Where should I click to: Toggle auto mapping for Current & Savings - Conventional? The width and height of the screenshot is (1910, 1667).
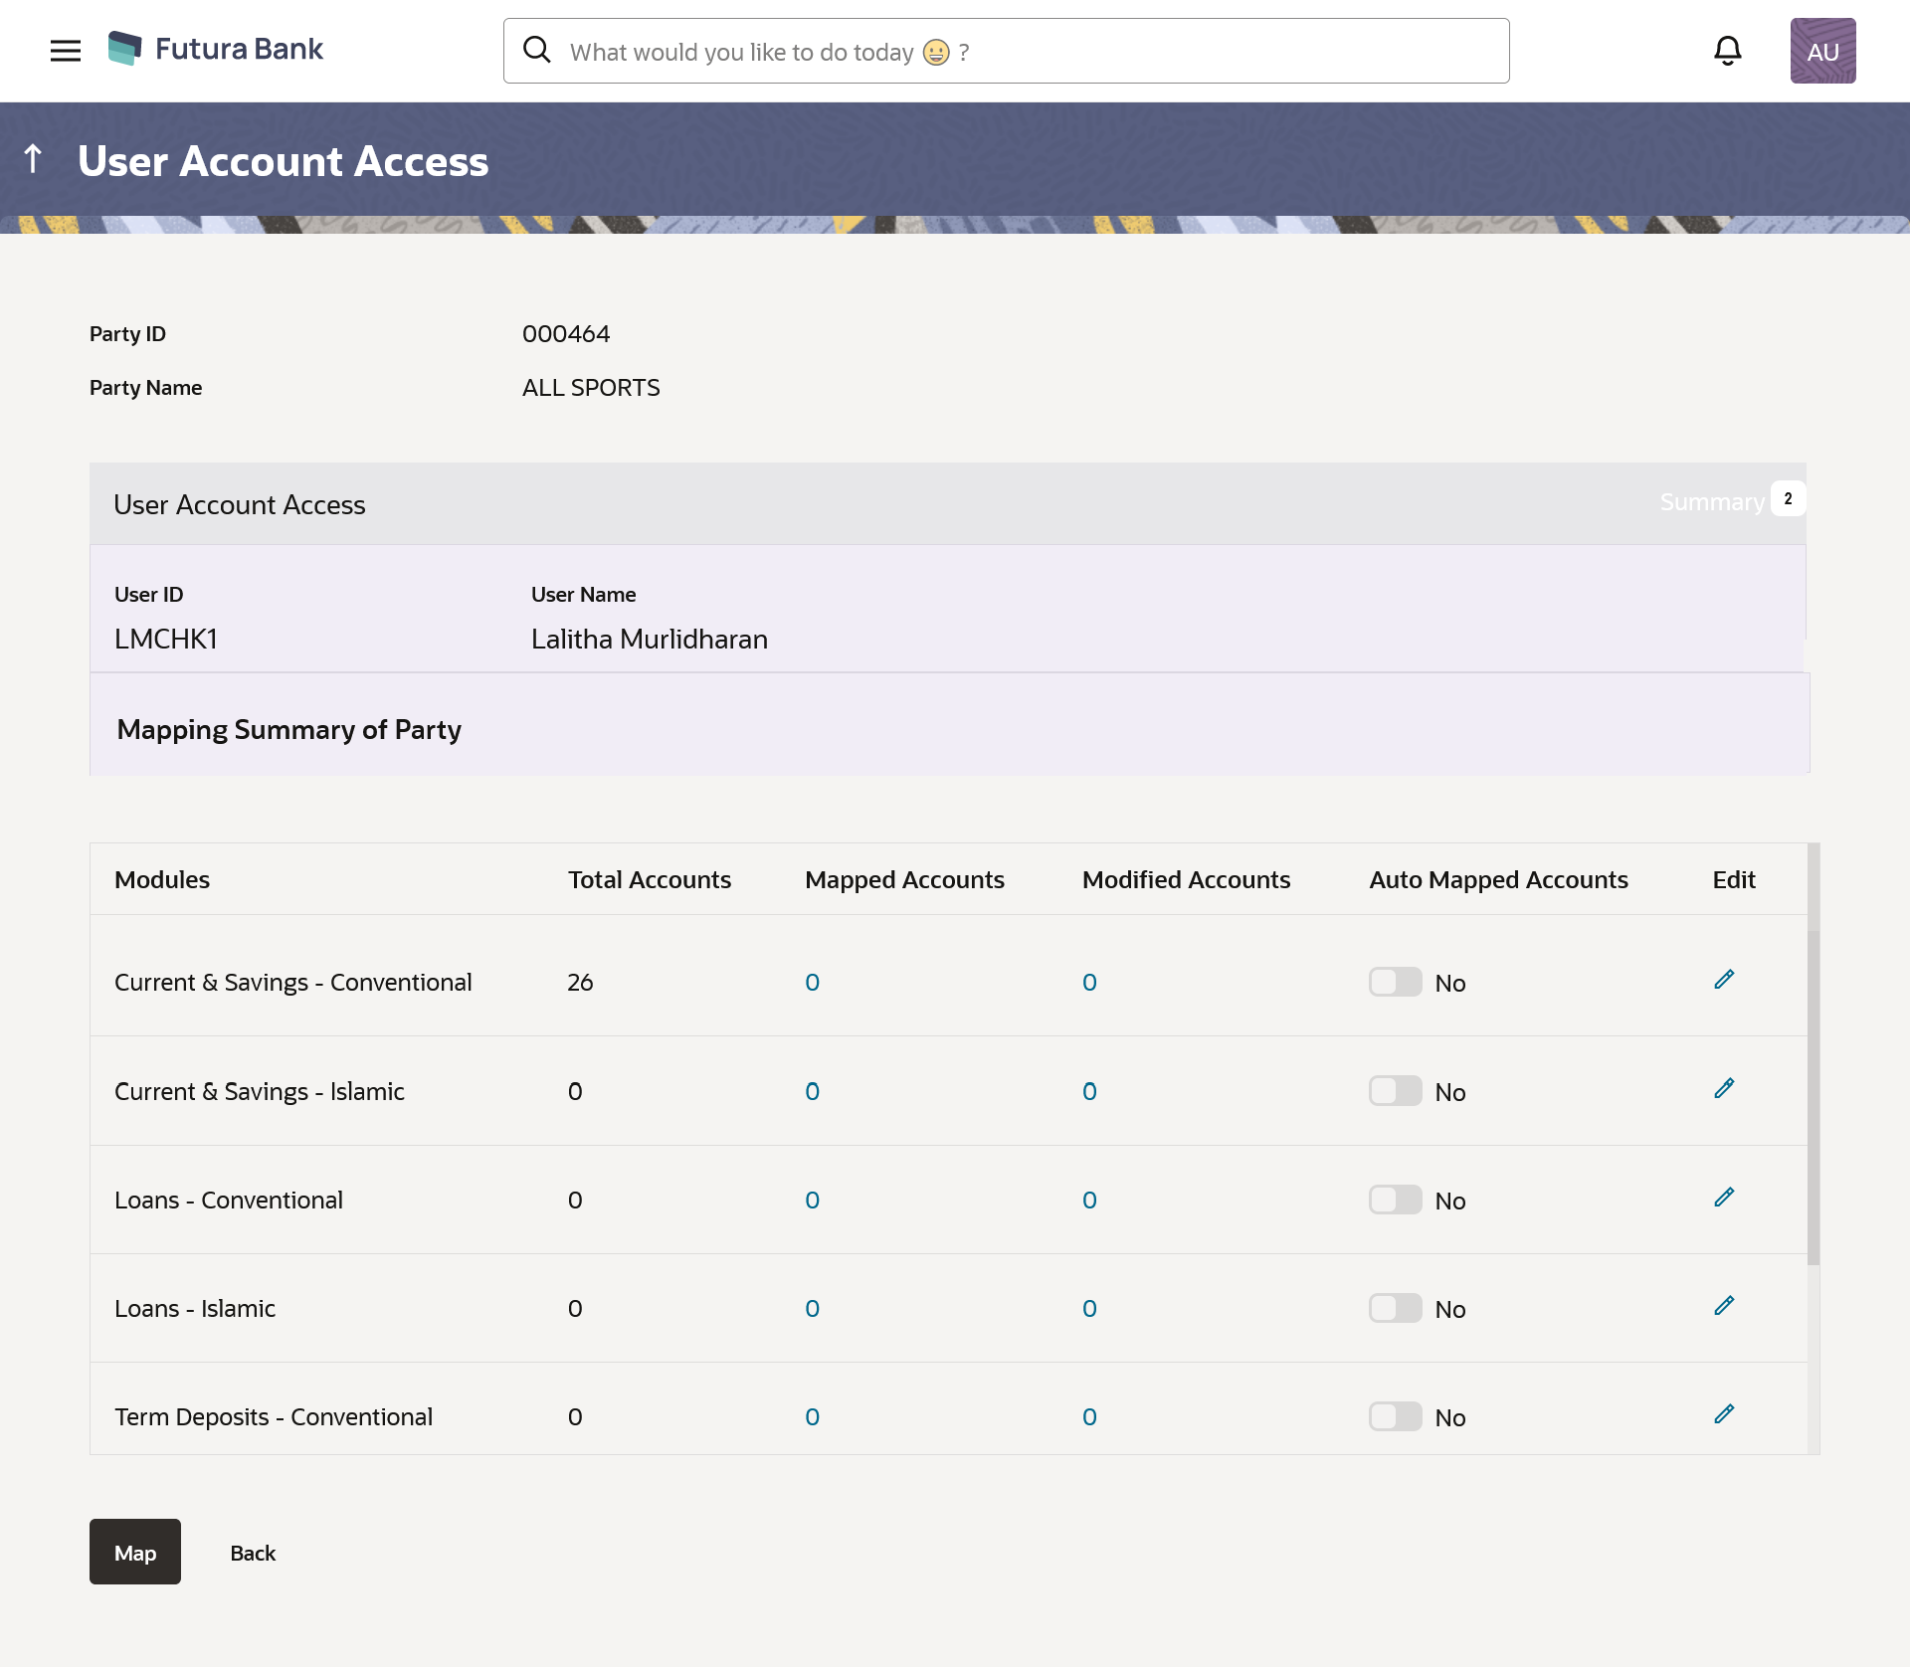(x=1395, y=983)
